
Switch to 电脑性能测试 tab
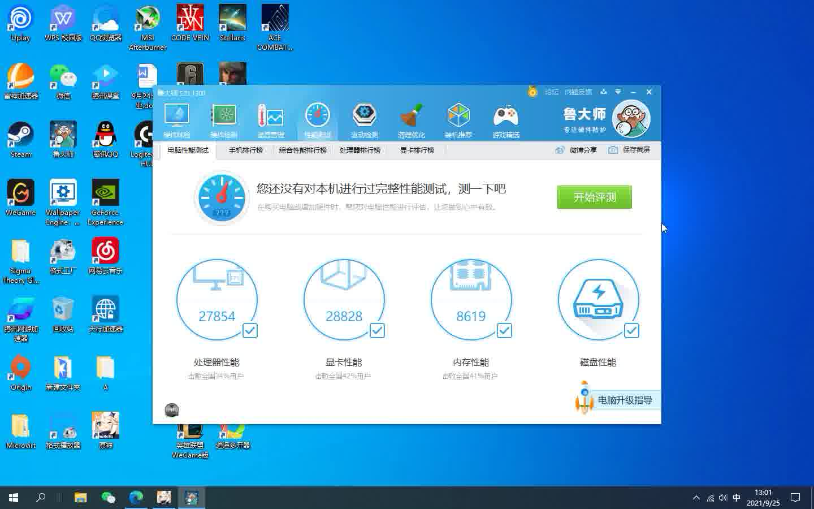tap(188, 150)
